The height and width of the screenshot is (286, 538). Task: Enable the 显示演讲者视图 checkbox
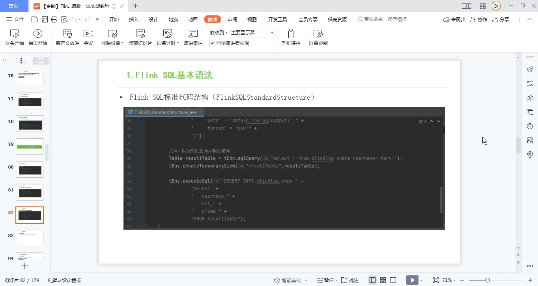[212, 43]
